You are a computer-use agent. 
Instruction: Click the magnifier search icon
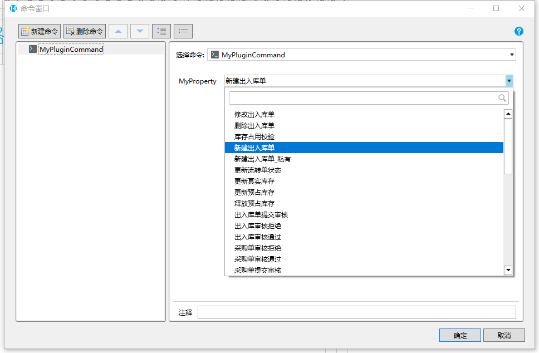[502, 98]
